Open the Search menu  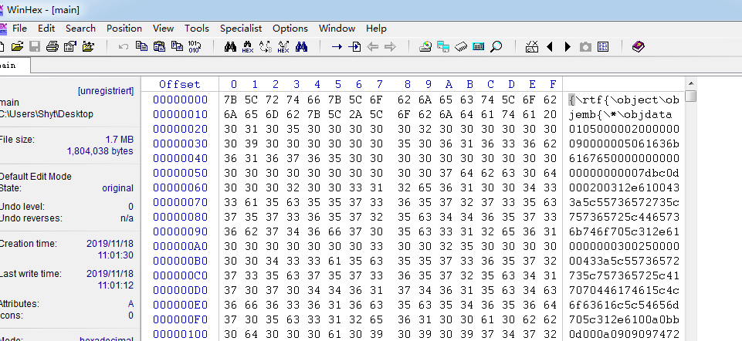[80, 29]
